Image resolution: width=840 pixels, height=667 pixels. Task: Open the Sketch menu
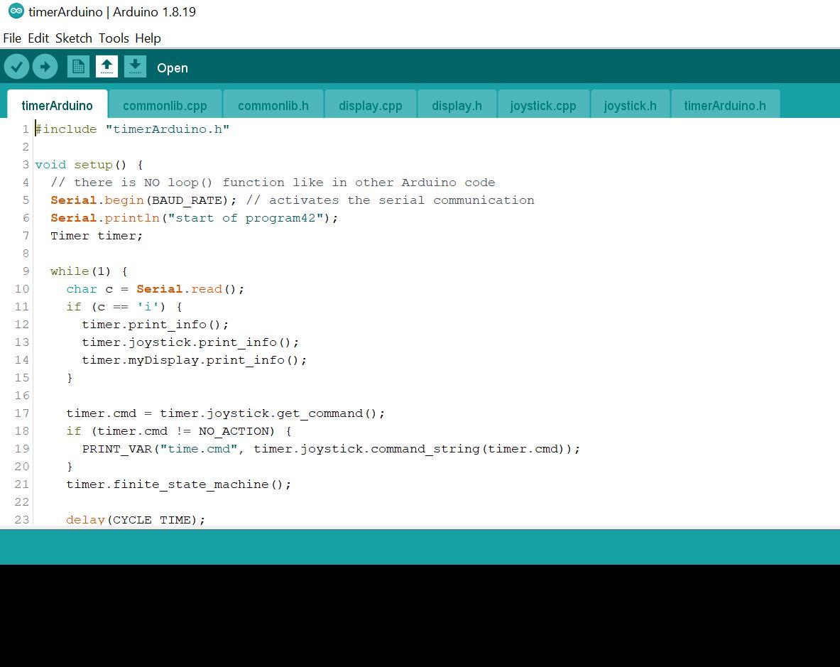point(73,38)
